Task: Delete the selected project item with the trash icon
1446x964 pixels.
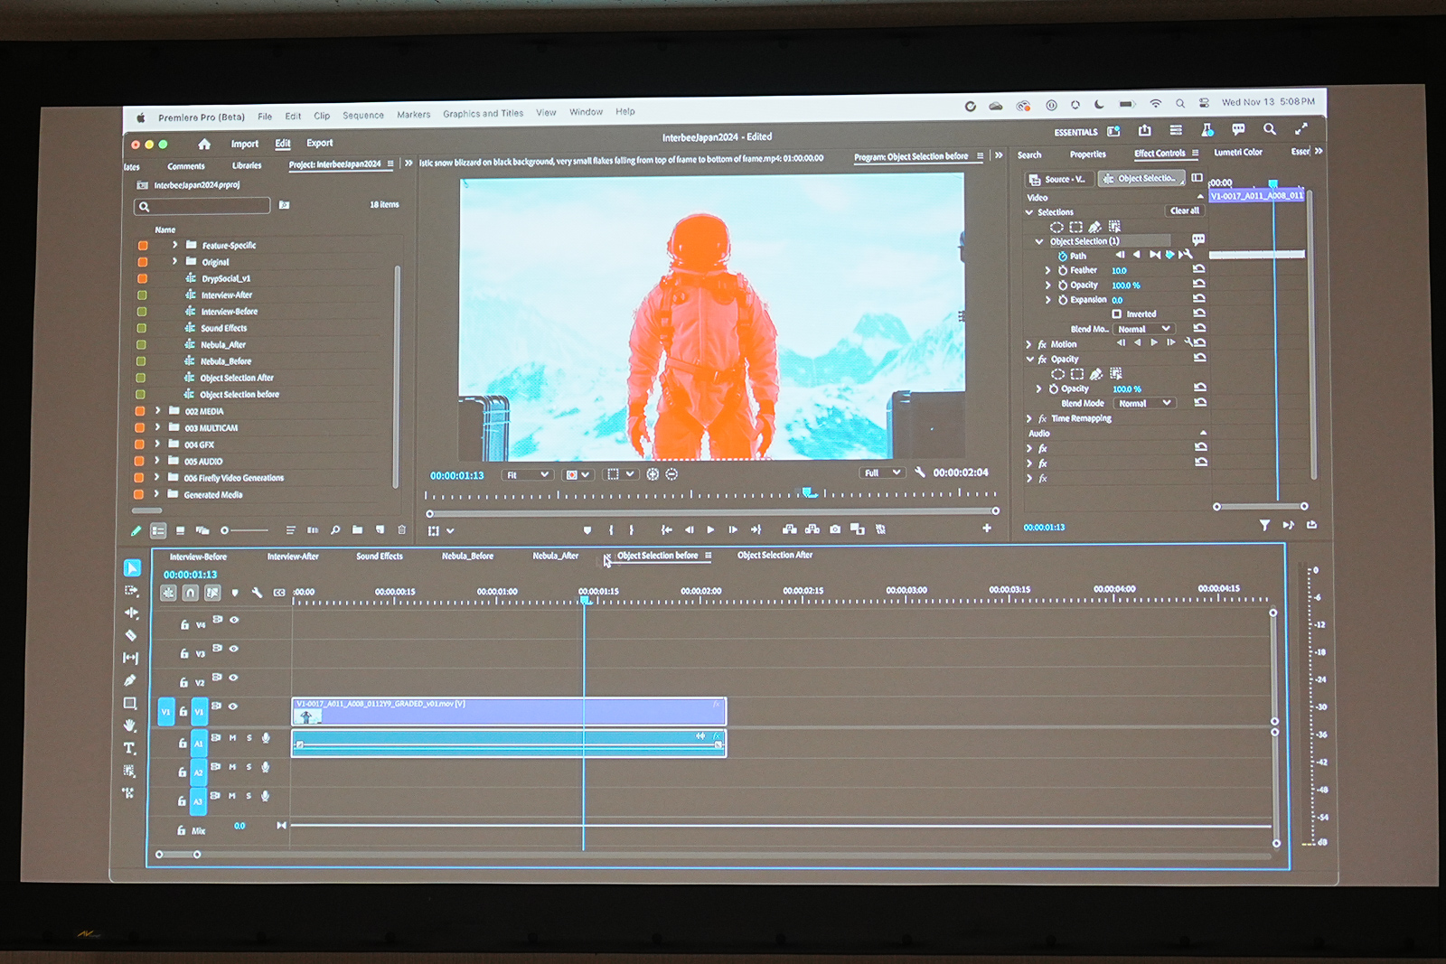Action: [402, 529]
